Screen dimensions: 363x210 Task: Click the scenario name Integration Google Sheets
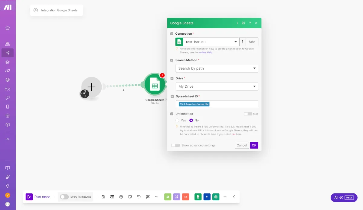click(59, 10)
